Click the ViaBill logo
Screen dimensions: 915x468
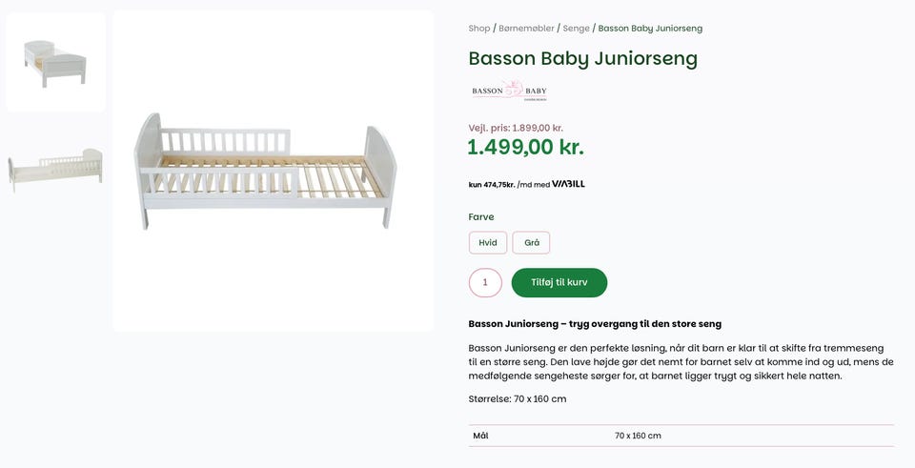pyautogui.click(x=568, y=184)
